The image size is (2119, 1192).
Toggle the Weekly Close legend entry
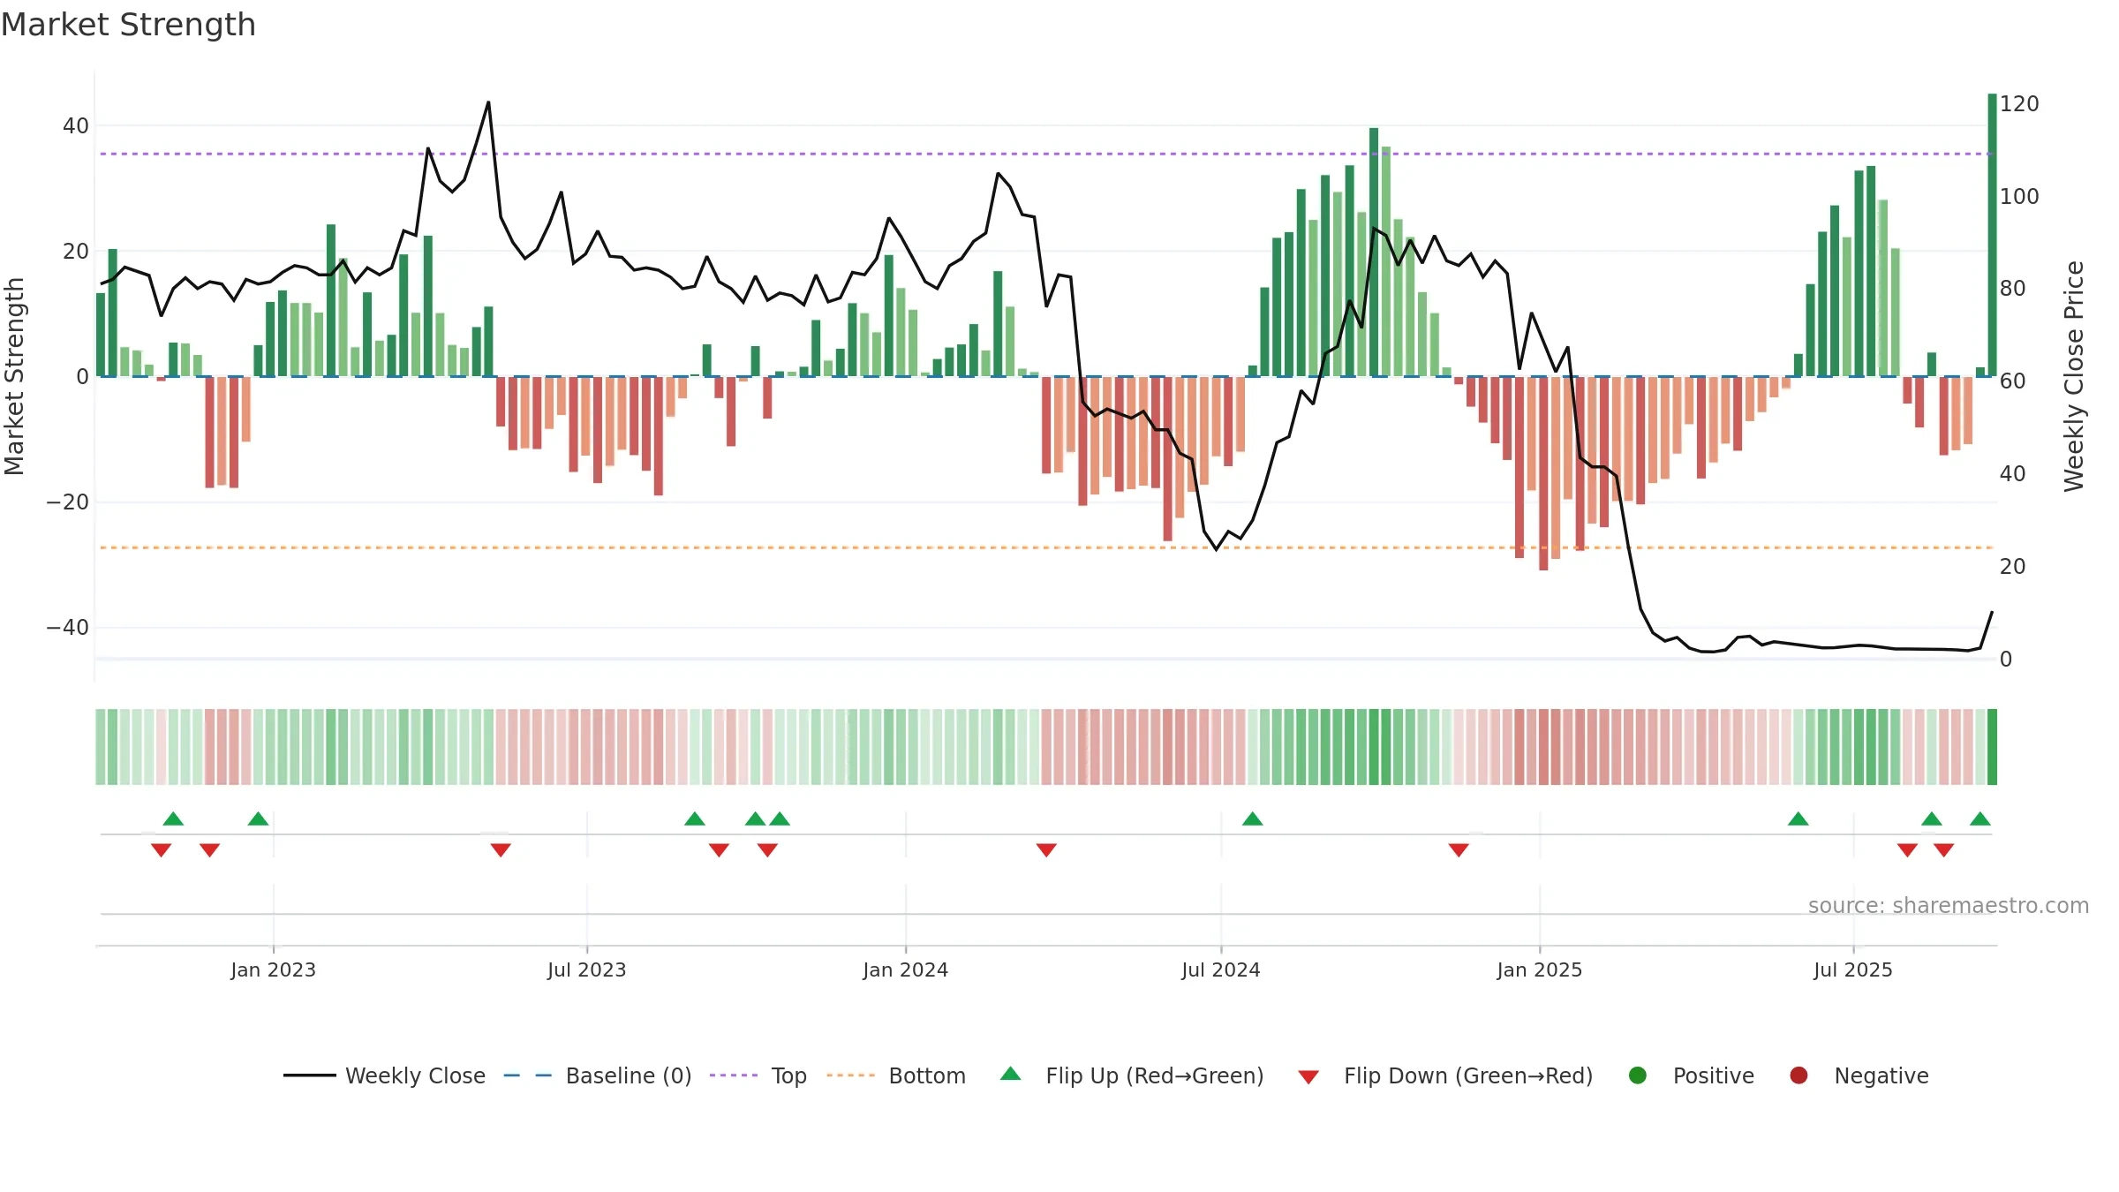click(384, 1075)
